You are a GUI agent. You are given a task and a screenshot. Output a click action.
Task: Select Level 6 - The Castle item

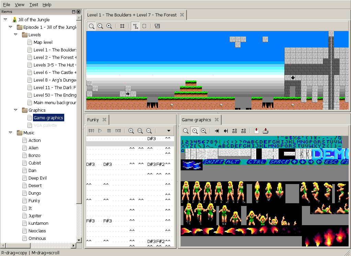55,72
